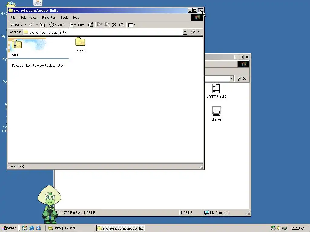The height and width of the screenshot is (232, 310).
Task: Click Go in the back window
Action: click(242, 79)
